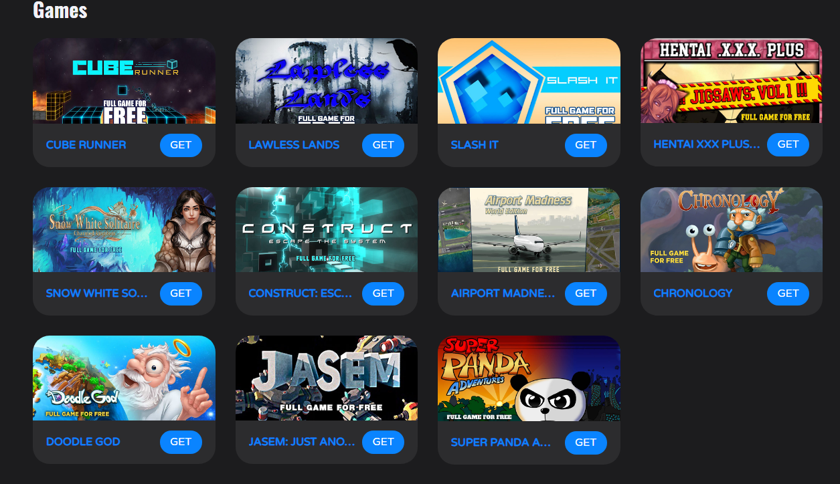Get Super Panda Adventures game
Screen dimensions: 840x484
coord(586,443)
